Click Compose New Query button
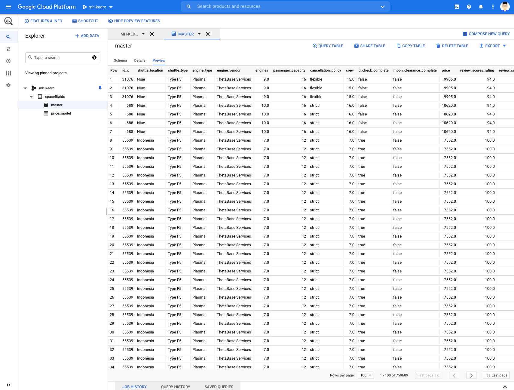This screenshot has height=390, width=514. click(x=486, y=34)
